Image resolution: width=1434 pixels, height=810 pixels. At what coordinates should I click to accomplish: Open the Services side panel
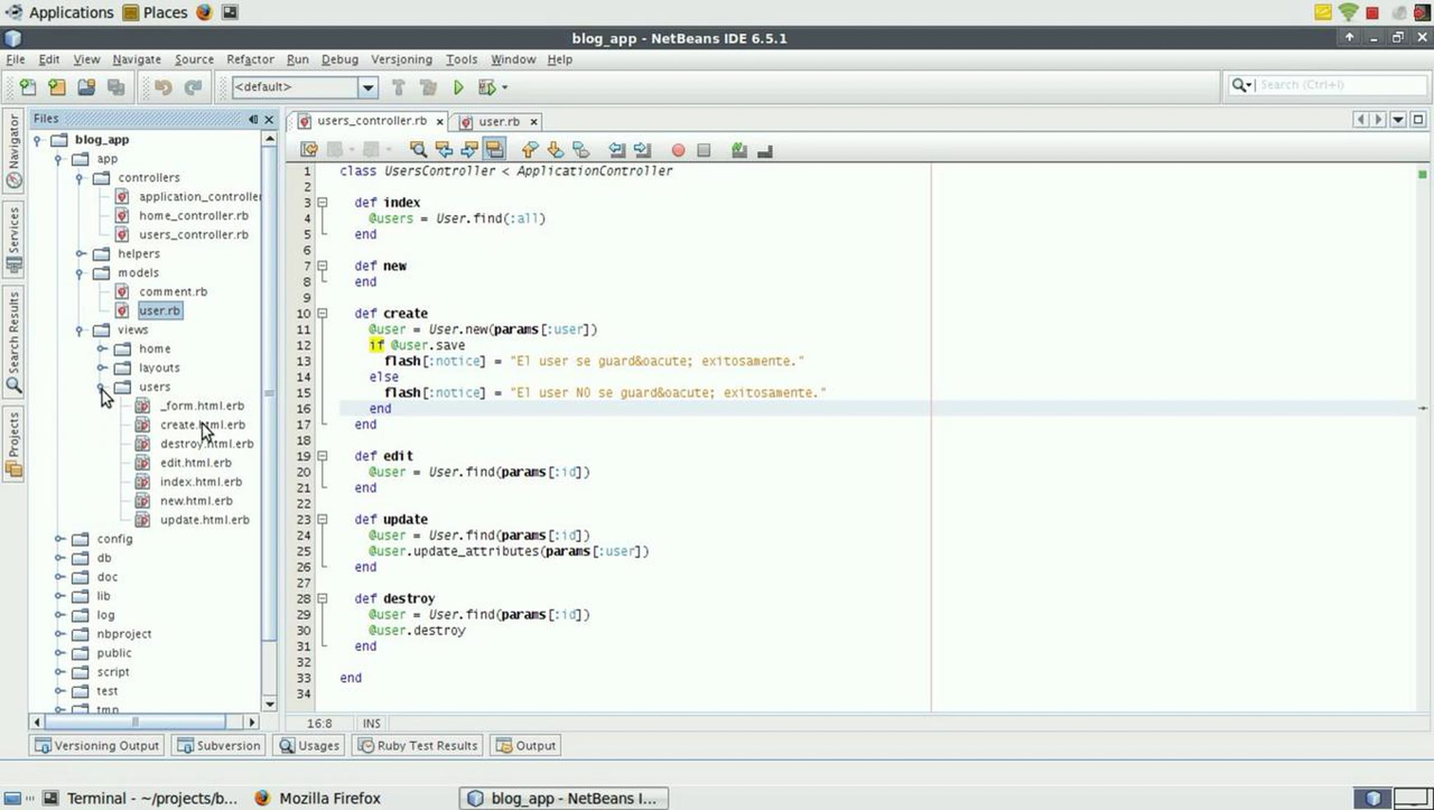[x=14, y=240]
